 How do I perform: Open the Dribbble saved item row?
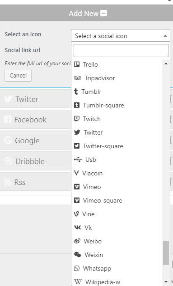(x=35, y=161)
